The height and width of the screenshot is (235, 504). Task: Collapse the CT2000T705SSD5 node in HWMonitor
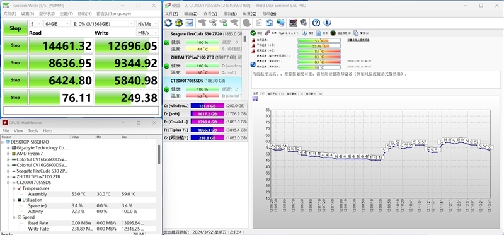pyautogui.click(x=8, y=183)
